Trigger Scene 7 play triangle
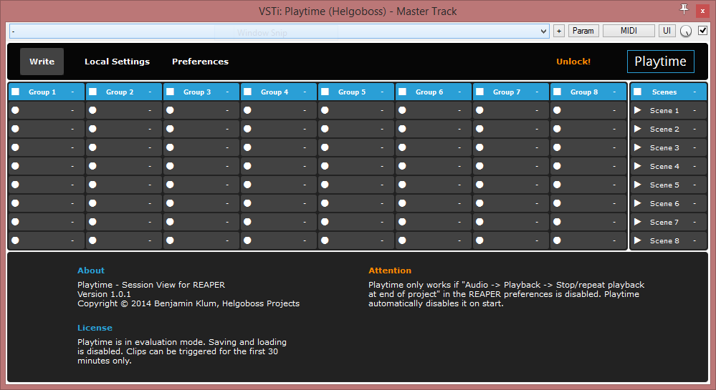 point(637,222)
